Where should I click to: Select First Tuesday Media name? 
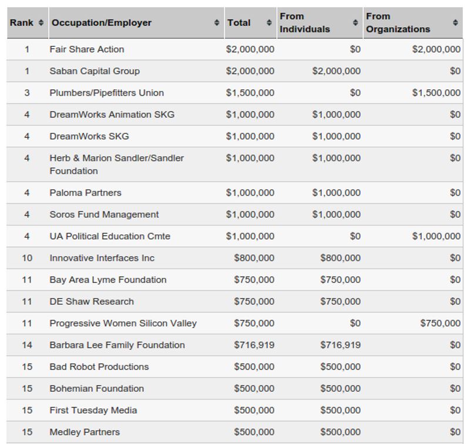[93, 411]
